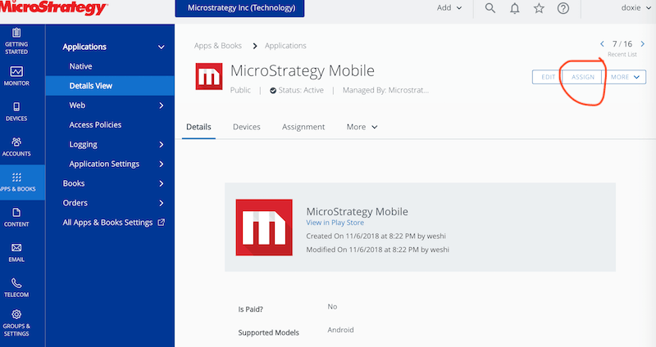Collapse the Applications menu section
Viewport: 656px width, 347px height.
[161, 47]
